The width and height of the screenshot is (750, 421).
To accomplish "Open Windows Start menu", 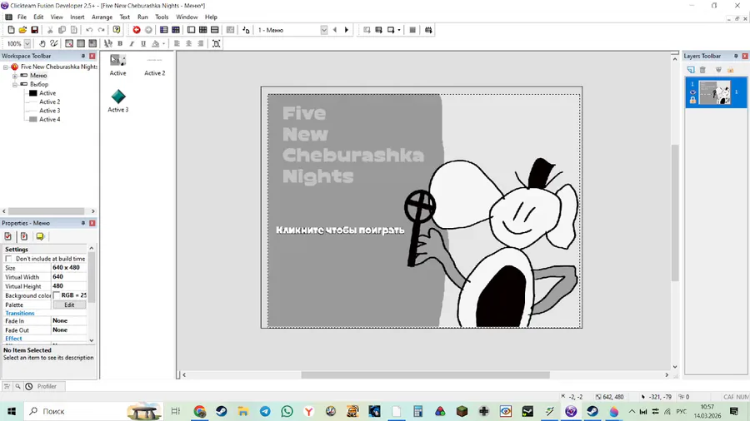I will pyautogui.click(x=12, y=411).
